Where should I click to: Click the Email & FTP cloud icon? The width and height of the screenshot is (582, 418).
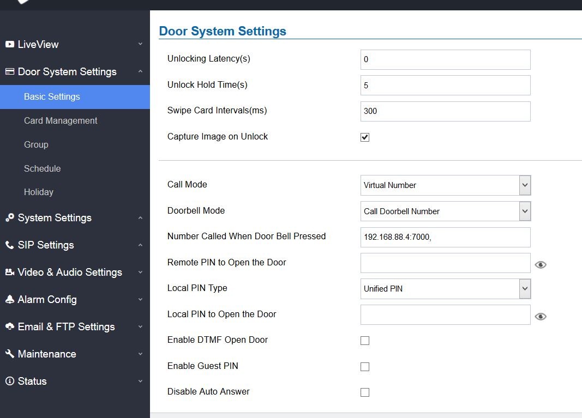point(10,326)
